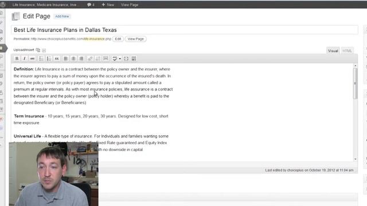
Task: Show the kitchen sink toolbar row
Action: click(x=134, y=58)
